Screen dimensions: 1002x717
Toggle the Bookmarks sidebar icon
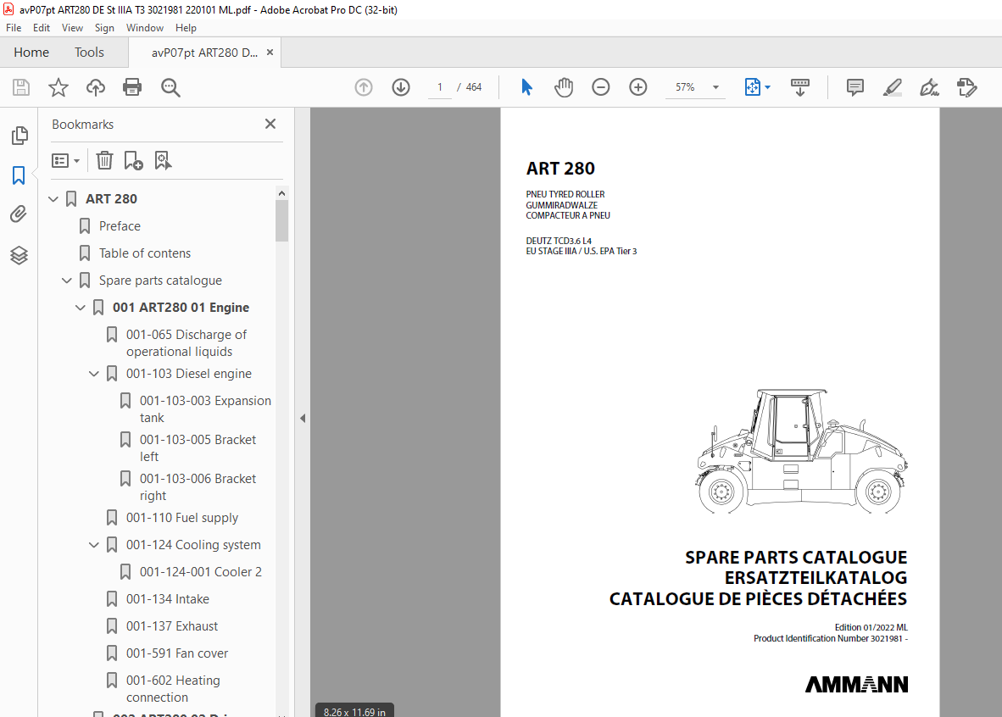point(19,175)
